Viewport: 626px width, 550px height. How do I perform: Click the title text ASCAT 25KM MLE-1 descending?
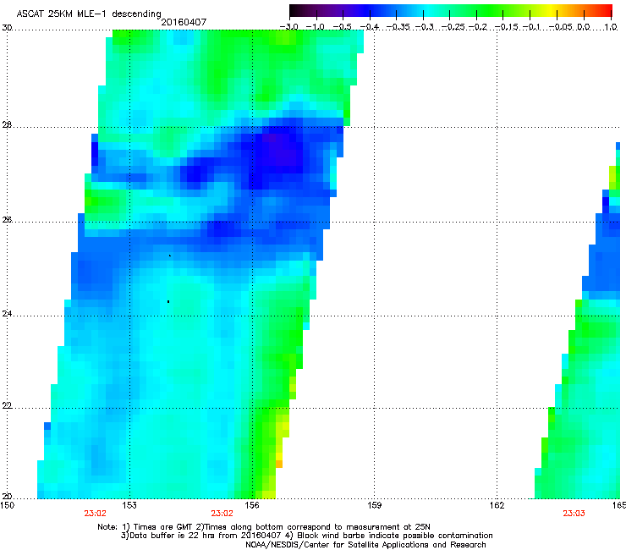tap(89, 14)
